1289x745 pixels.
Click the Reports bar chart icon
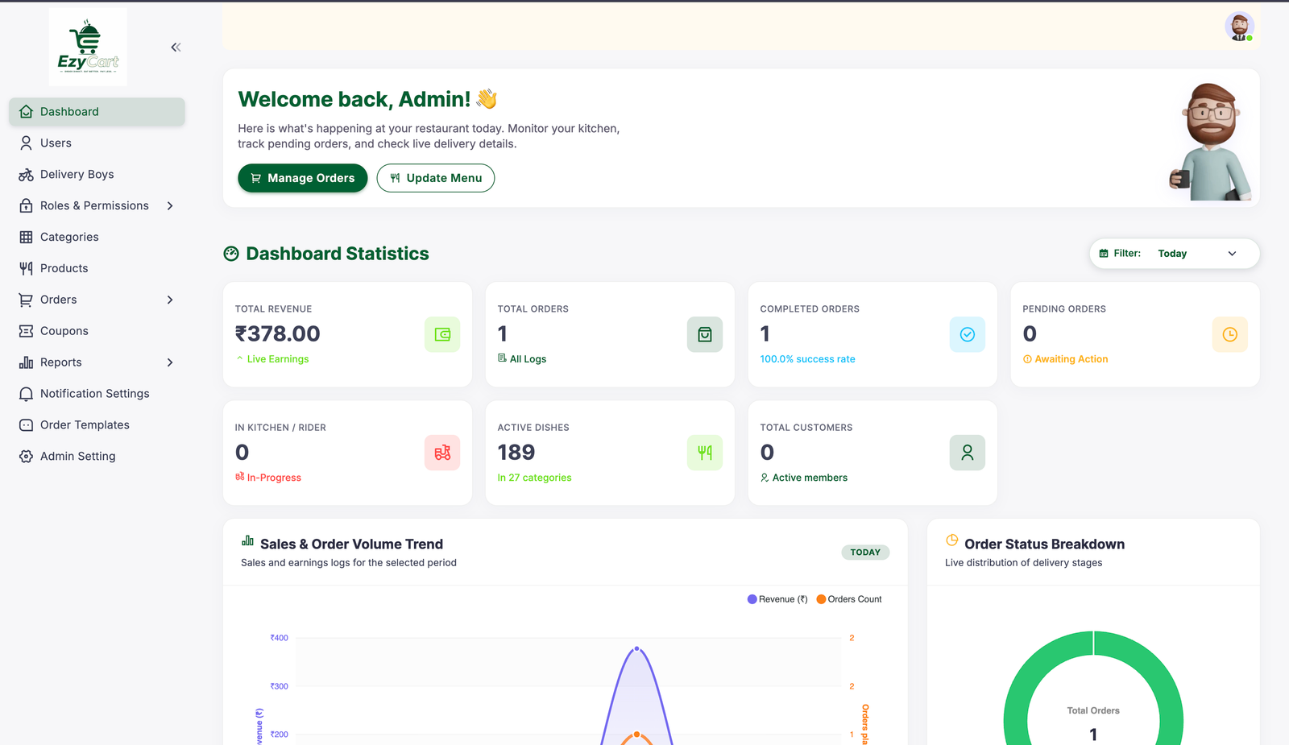pyautogui.click(x=26, y=362)
